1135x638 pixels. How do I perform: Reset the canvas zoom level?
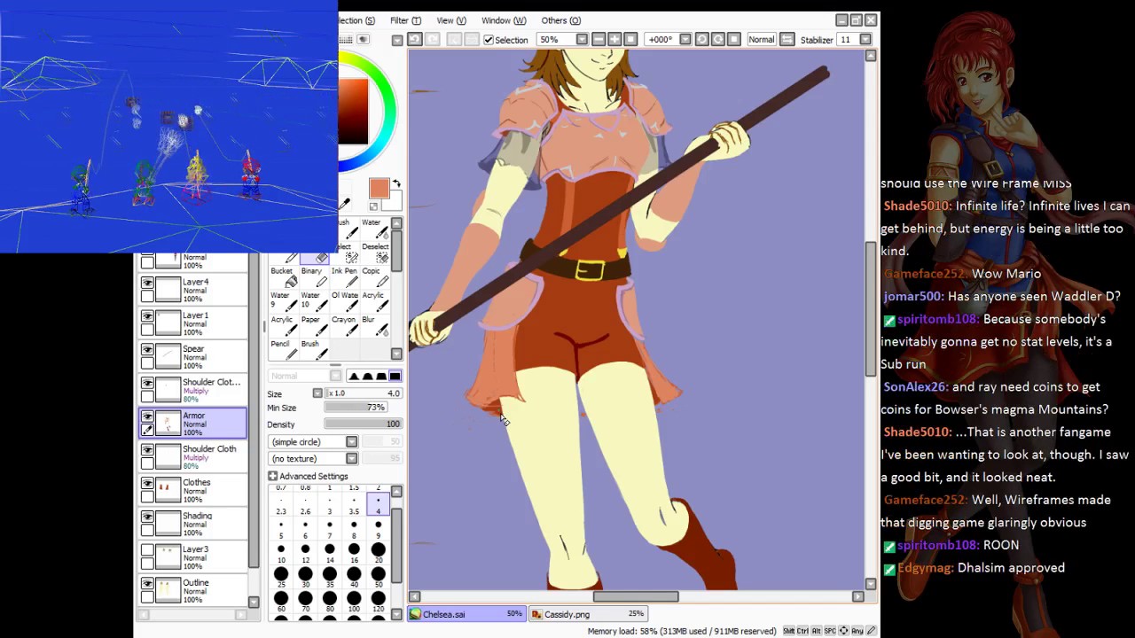point(630,40)
